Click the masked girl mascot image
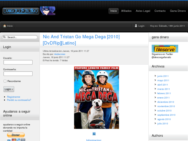The height and width of the screenshot is (141, 188). click(x=48, y=11)
